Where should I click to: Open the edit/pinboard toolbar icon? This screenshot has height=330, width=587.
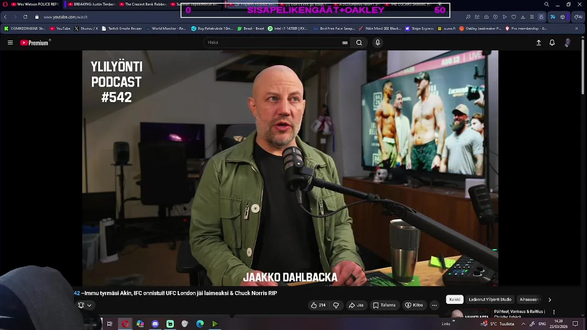coord(477,17)
